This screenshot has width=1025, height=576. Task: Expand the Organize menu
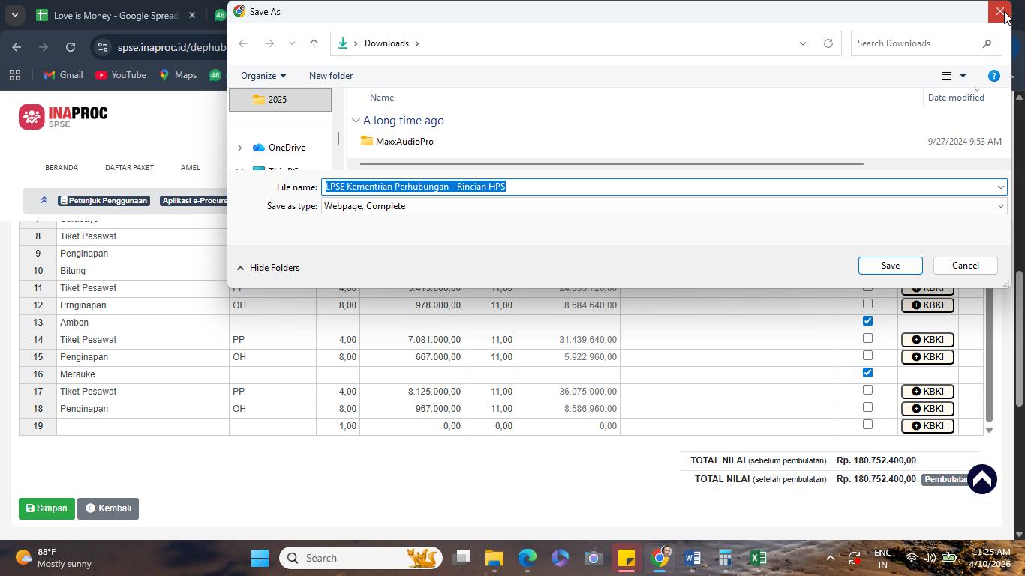(x=263, y=76)
